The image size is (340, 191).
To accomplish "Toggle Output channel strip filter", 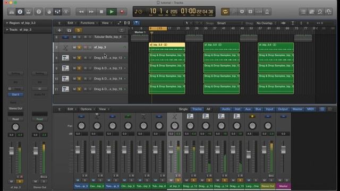I will pyautogui.click(x=283, y=109).
